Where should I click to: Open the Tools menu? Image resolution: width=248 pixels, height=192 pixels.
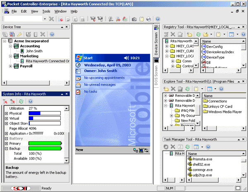tap(46, 12)
